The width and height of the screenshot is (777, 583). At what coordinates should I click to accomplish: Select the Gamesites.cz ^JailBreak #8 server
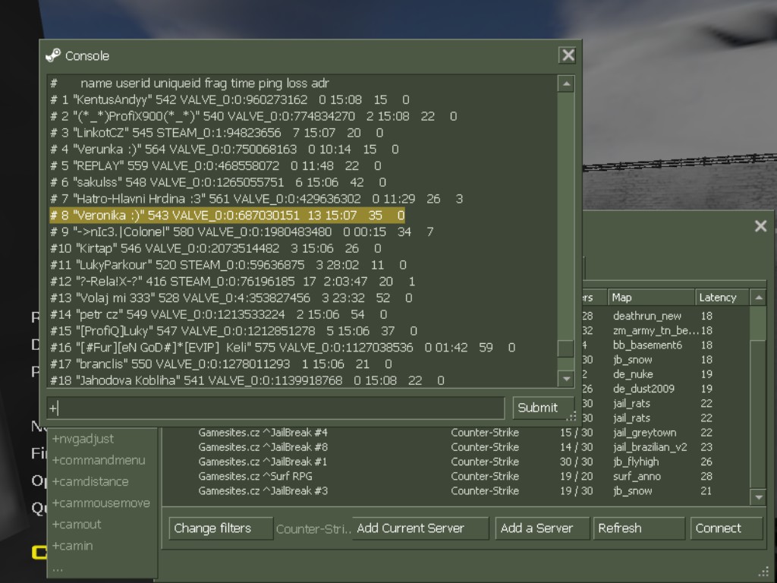[263, 446]
